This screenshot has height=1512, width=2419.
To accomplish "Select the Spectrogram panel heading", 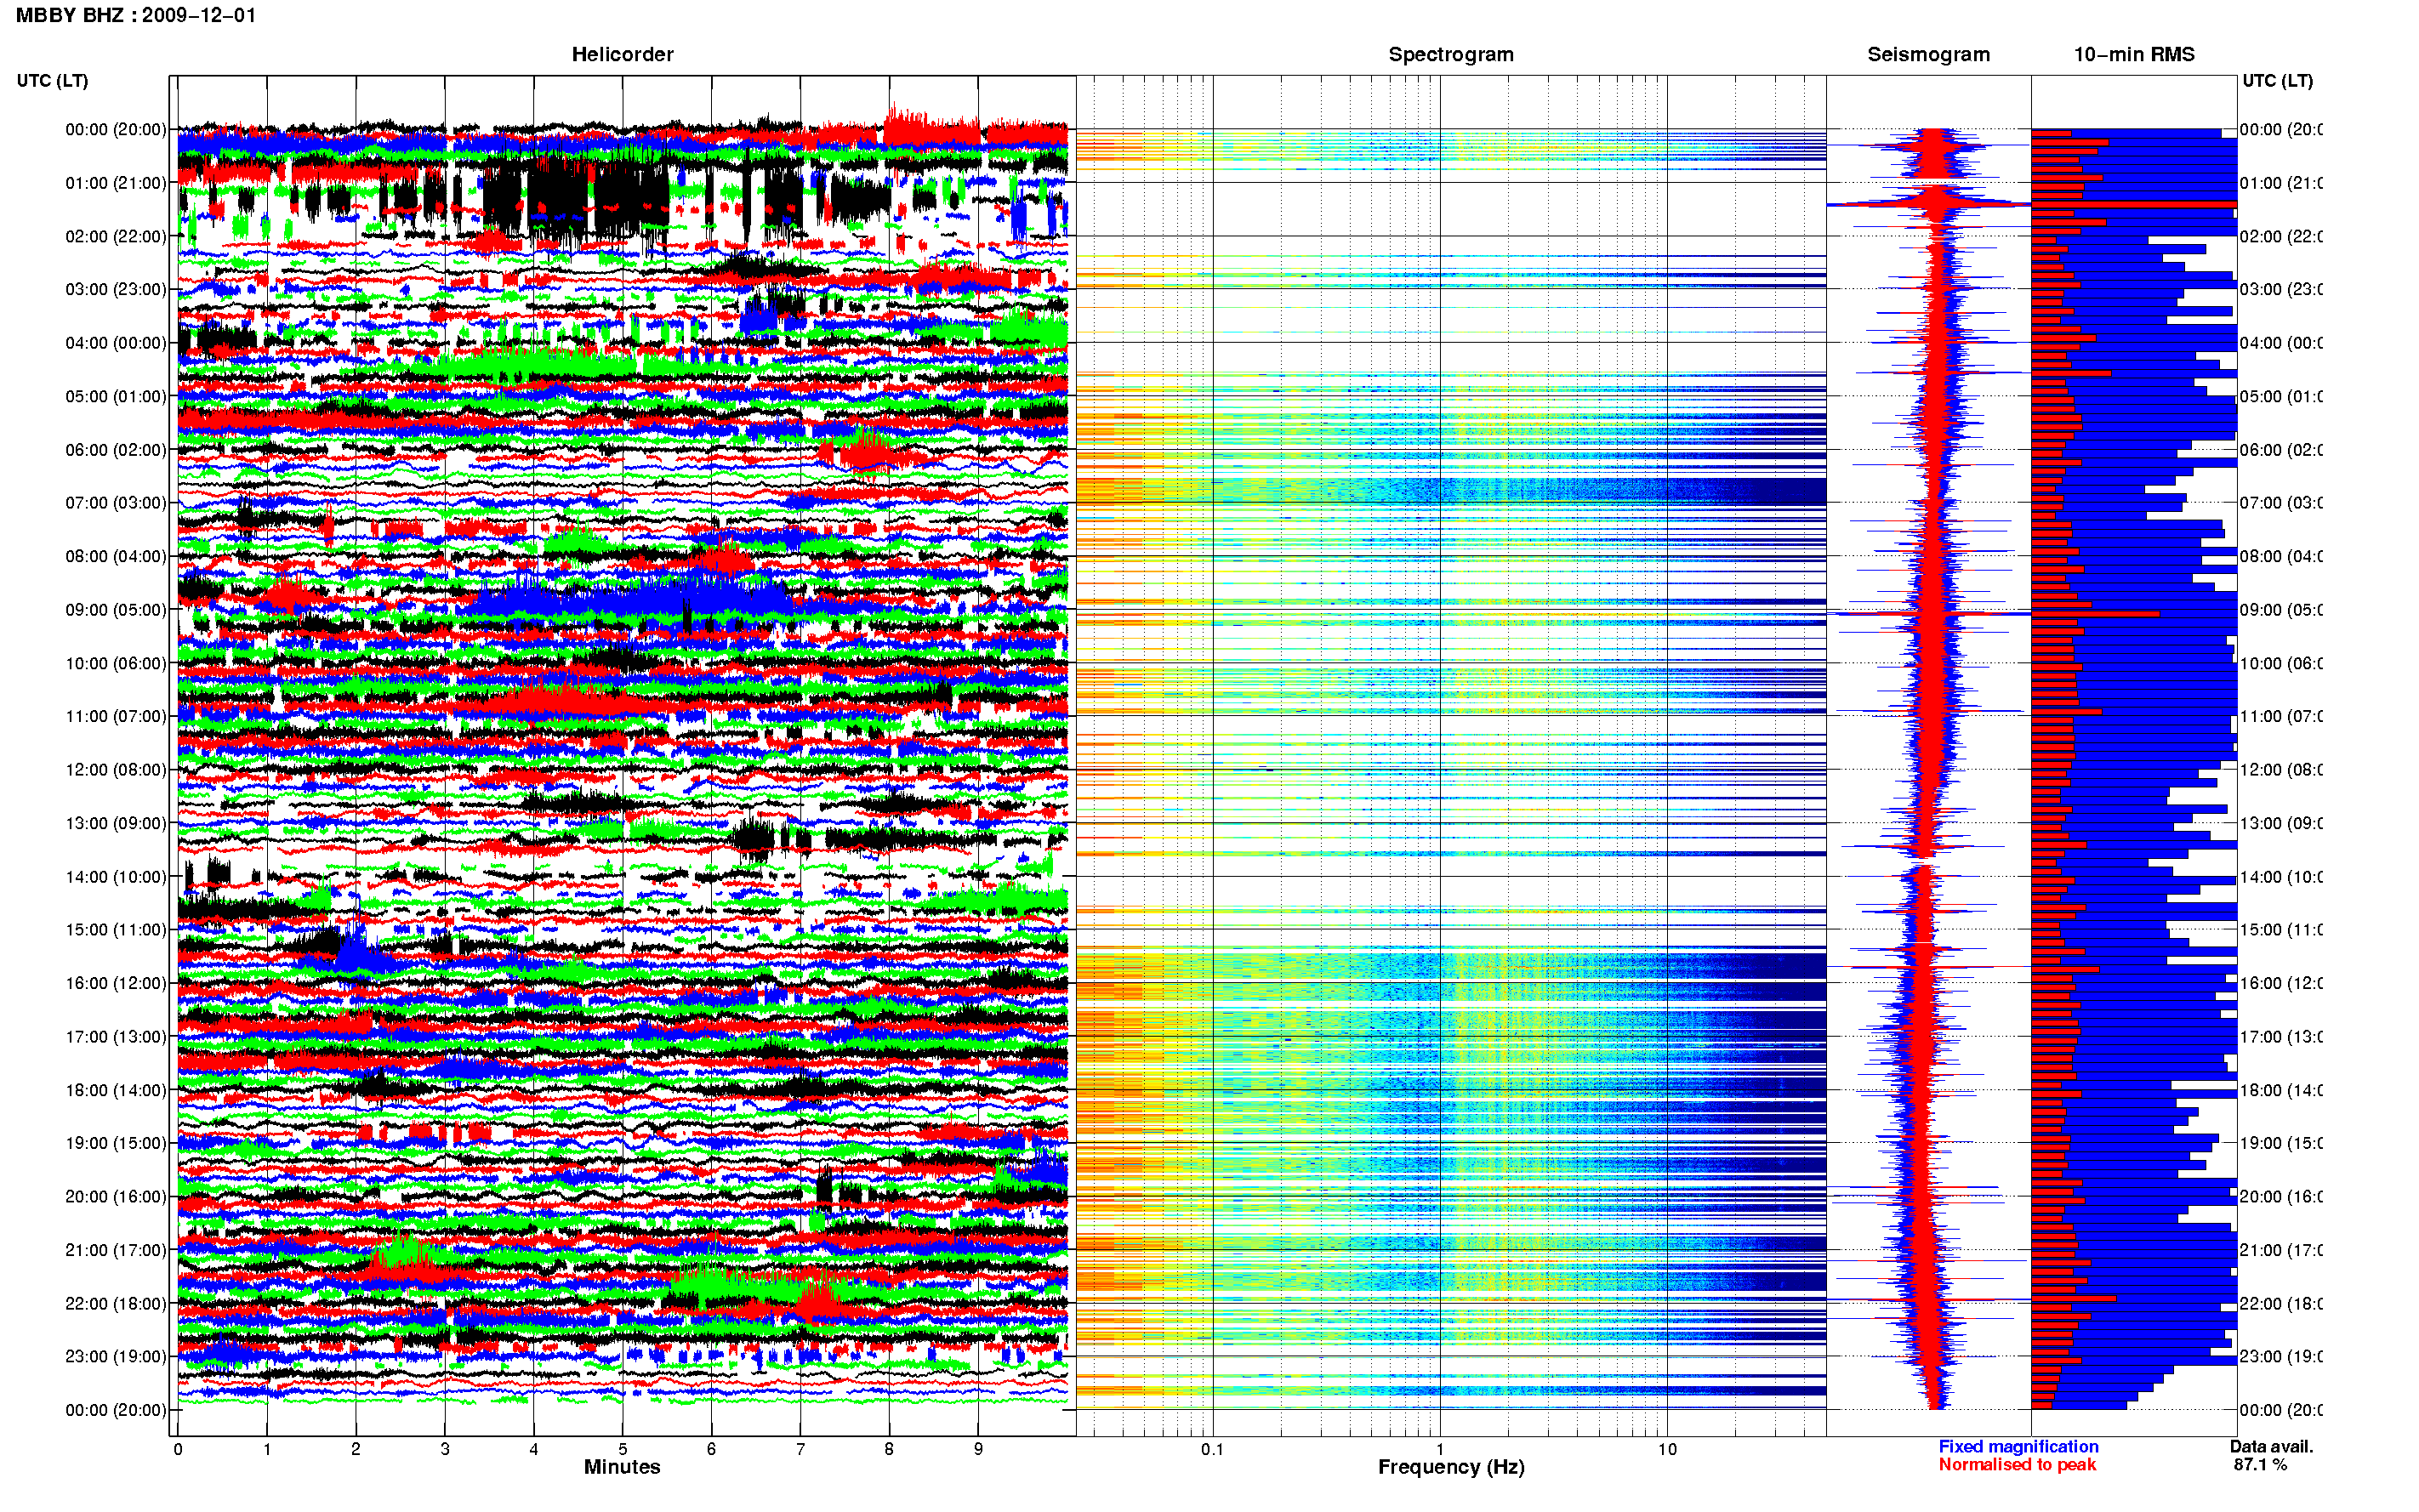I will pos(1450,55).
